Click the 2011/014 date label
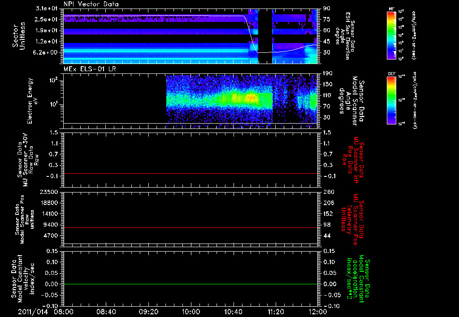The width and height of the screenshot is (459, 317). pos(32,311)
